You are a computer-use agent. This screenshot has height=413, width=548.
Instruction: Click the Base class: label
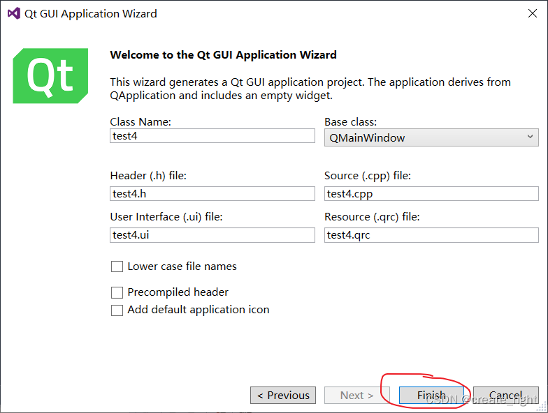pos(351,121)
